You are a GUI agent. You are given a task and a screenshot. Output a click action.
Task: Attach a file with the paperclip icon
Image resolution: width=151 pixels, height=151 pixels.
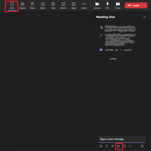pyautogui.click(x=112, y=146)
